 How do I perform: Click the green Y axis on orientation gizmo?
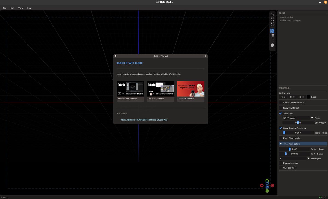point(267,191)
